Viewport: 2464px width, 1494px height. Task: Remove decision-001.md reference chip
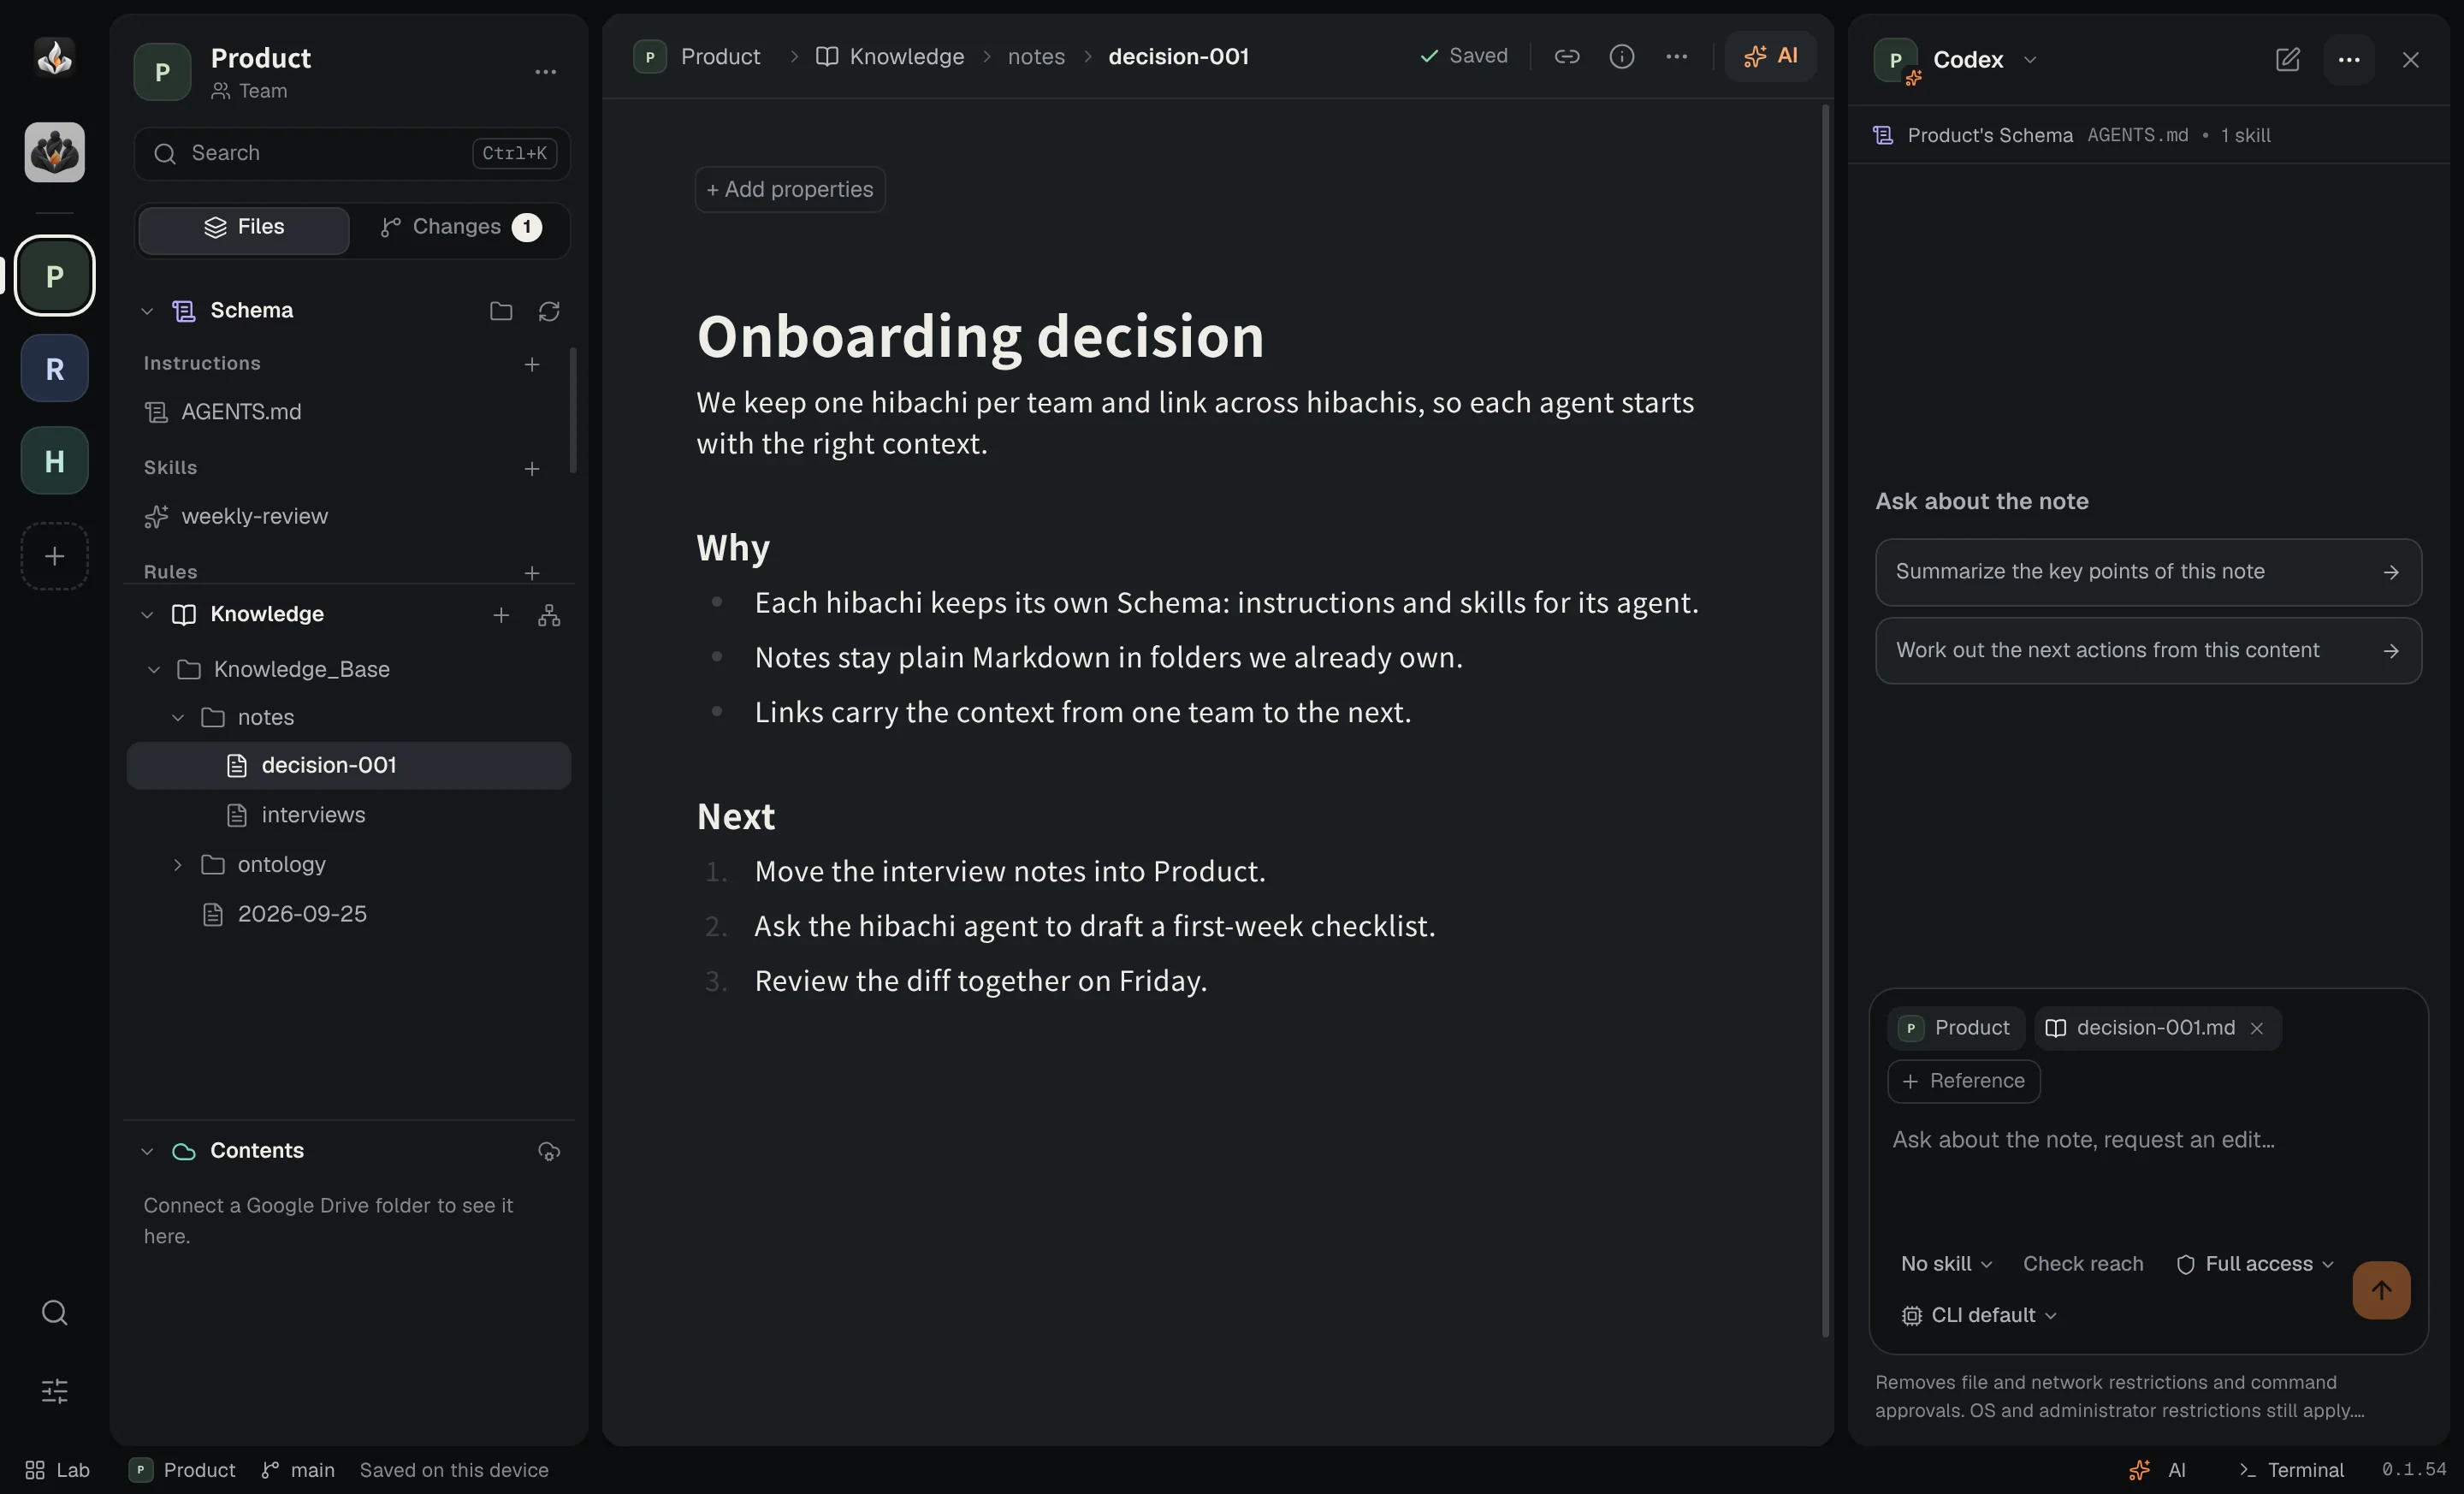(x=2257, y=1028)
